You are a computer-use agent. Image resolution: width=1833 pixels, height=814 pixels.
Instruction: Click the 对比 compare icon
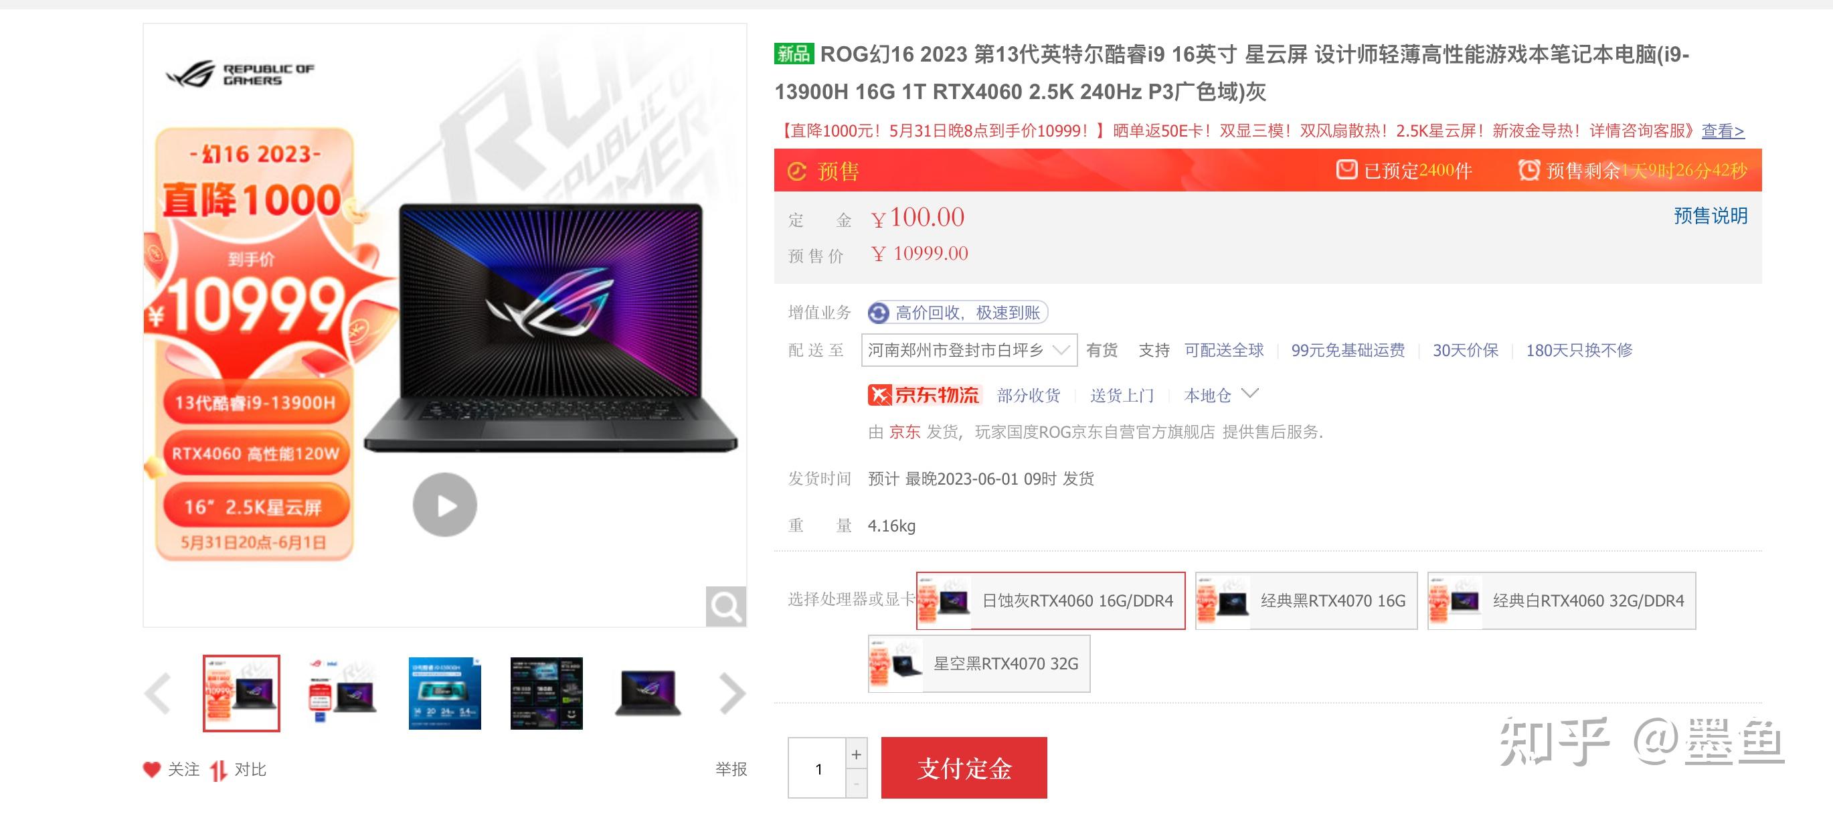pos(218,770)
